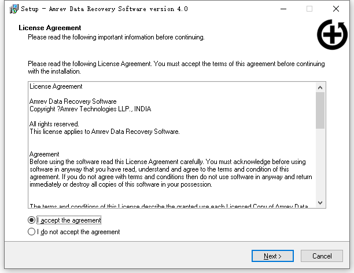Click "Please read the following important information" subtitle

pyautogui.click(x=116, y=37)
